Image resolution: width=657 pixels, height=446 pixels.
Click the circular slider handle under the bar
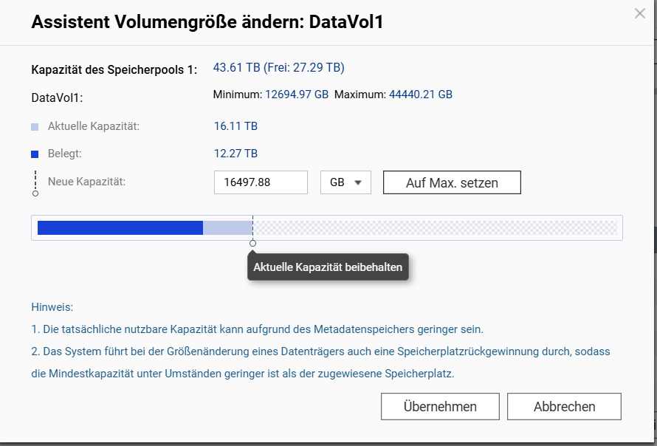click(252, 243)
